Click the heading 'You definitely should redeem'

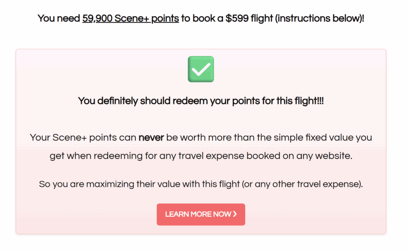(201, 101)
